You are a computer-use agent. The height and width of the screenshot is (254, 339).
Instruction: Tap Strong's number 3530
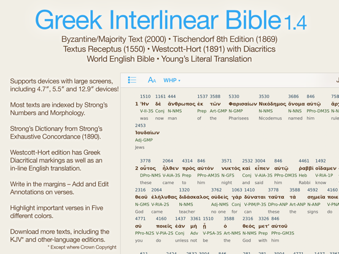(x=264, y=96)
